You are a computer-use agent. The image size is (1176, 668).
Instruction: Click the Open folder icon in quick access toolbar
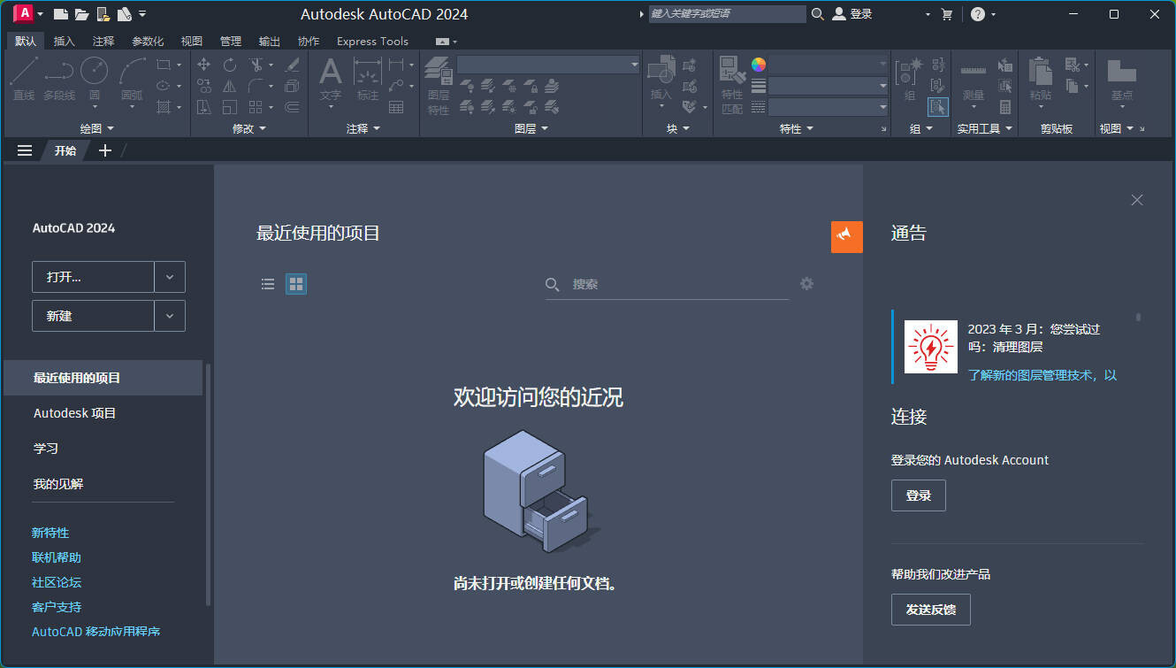81,14
